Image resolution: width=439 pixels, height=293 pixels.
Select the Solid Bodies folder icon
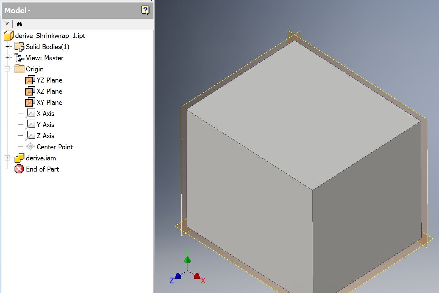[x=19, y=46]
